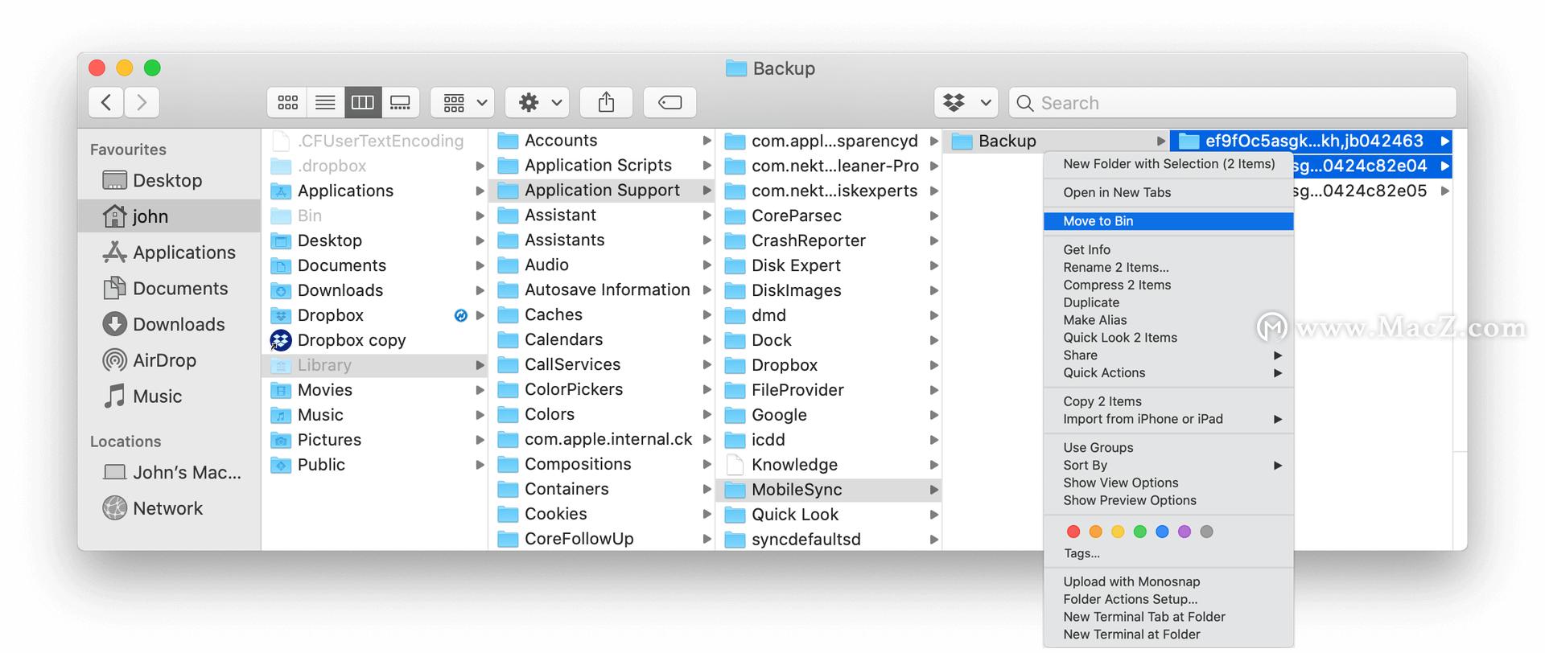This screenshot has height=653, width=1545.
Task: Go back with the left chevron button
Action: point(106,102)
